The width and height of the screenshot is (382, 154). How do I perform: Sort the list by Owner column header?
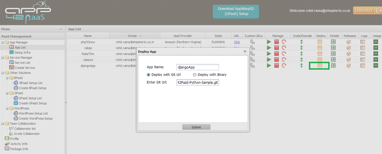point(132,36)
